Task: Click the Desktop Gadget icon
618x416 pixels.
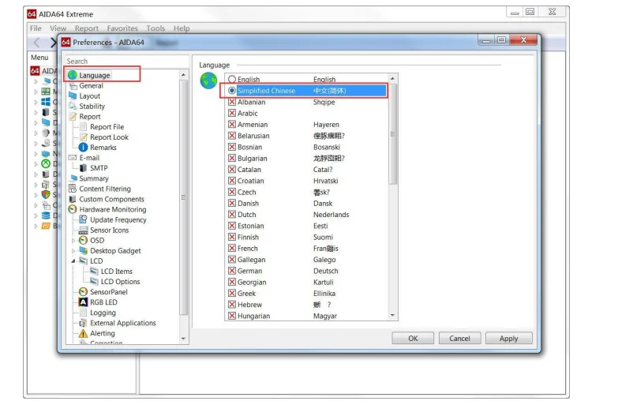Action: pos(83,250)
